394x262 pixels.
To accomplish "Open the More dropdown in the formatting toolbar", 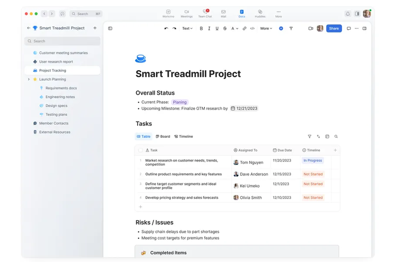I will pos(266,28).
